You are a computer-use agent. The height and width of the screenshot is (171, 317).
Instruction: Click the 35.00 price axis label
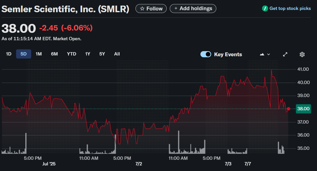click(x=303, y=148)
